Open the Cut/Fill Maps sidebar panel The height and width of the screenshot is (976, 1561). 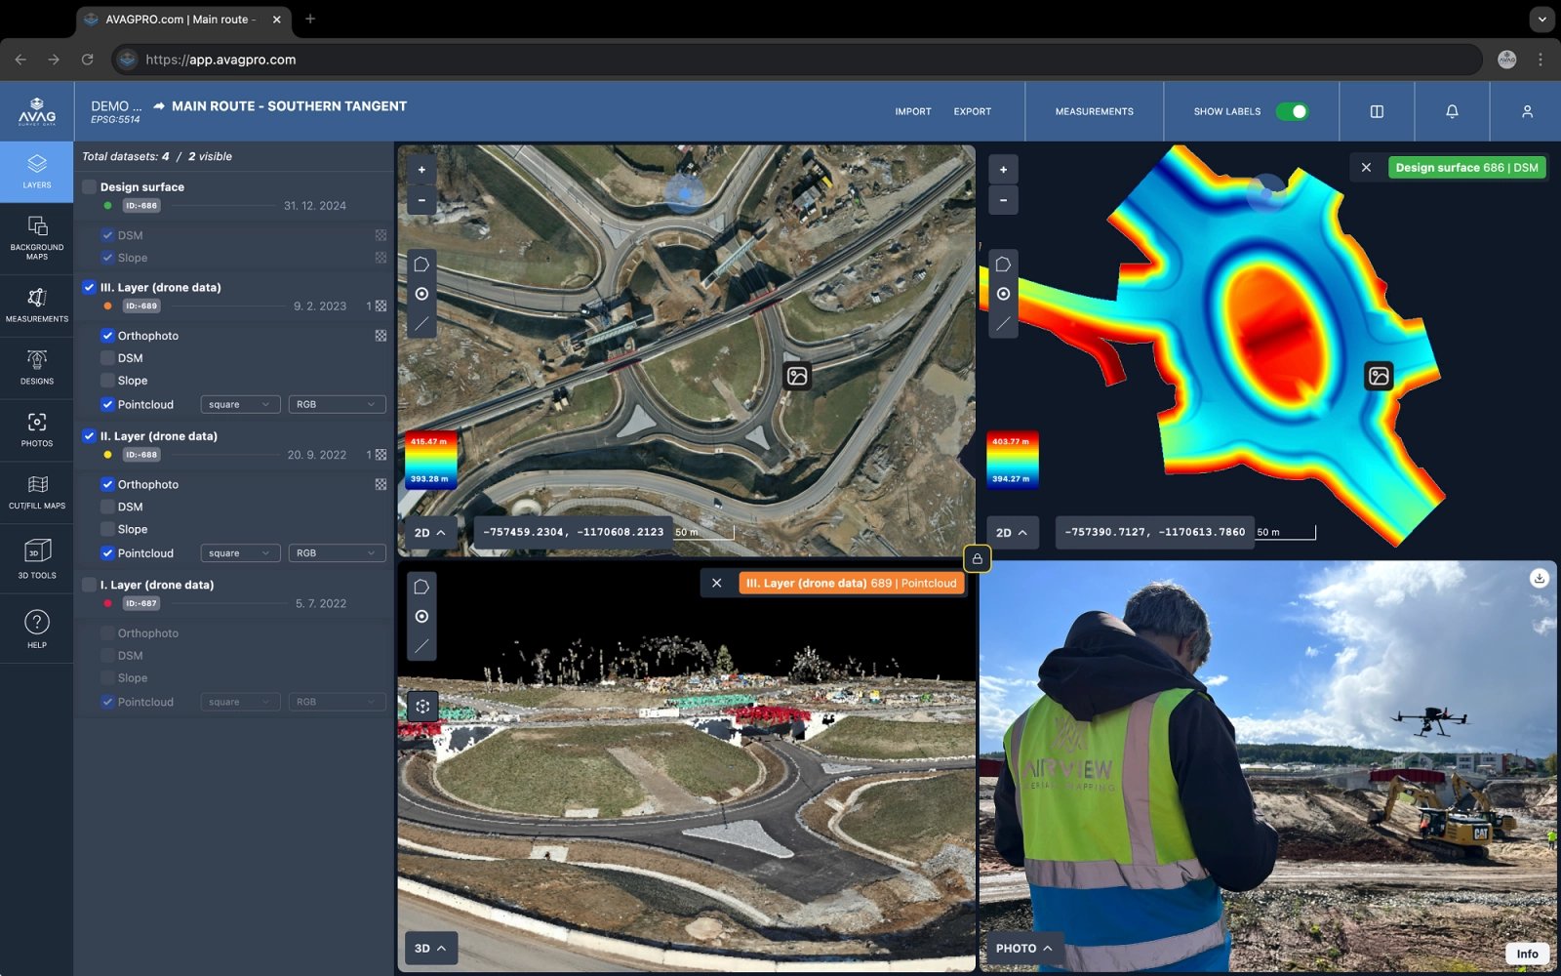(x=37, y=493)
